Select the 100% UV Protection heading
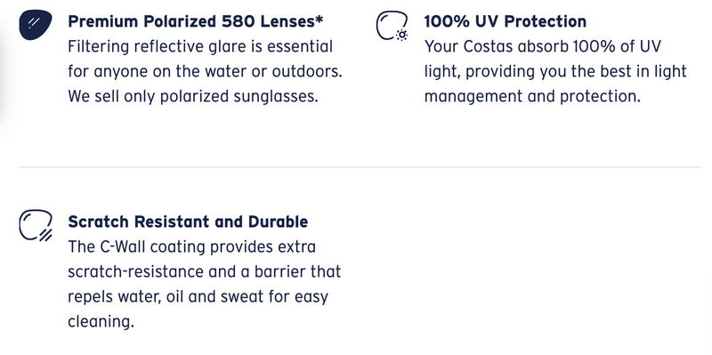712x355 pixels. pyautogui.click(x=505, y=20)
